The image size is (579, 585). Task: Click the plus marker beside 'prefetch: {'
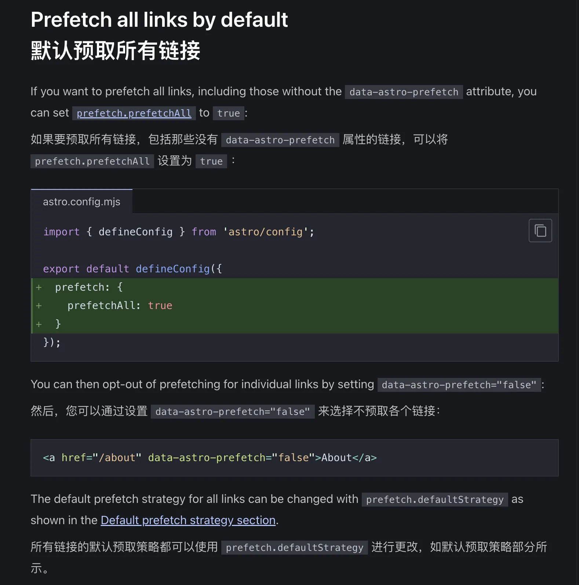[39, 287]
